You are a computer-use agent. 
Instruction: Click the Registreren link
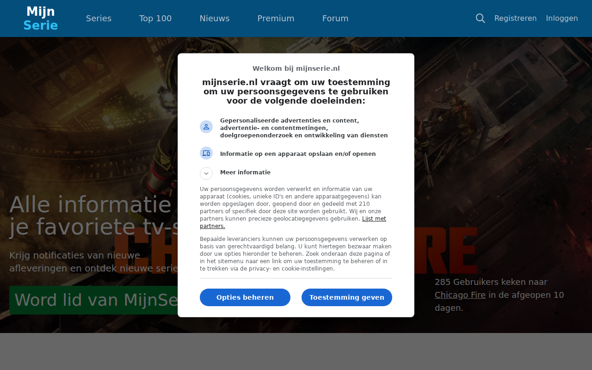coord(516,18)
